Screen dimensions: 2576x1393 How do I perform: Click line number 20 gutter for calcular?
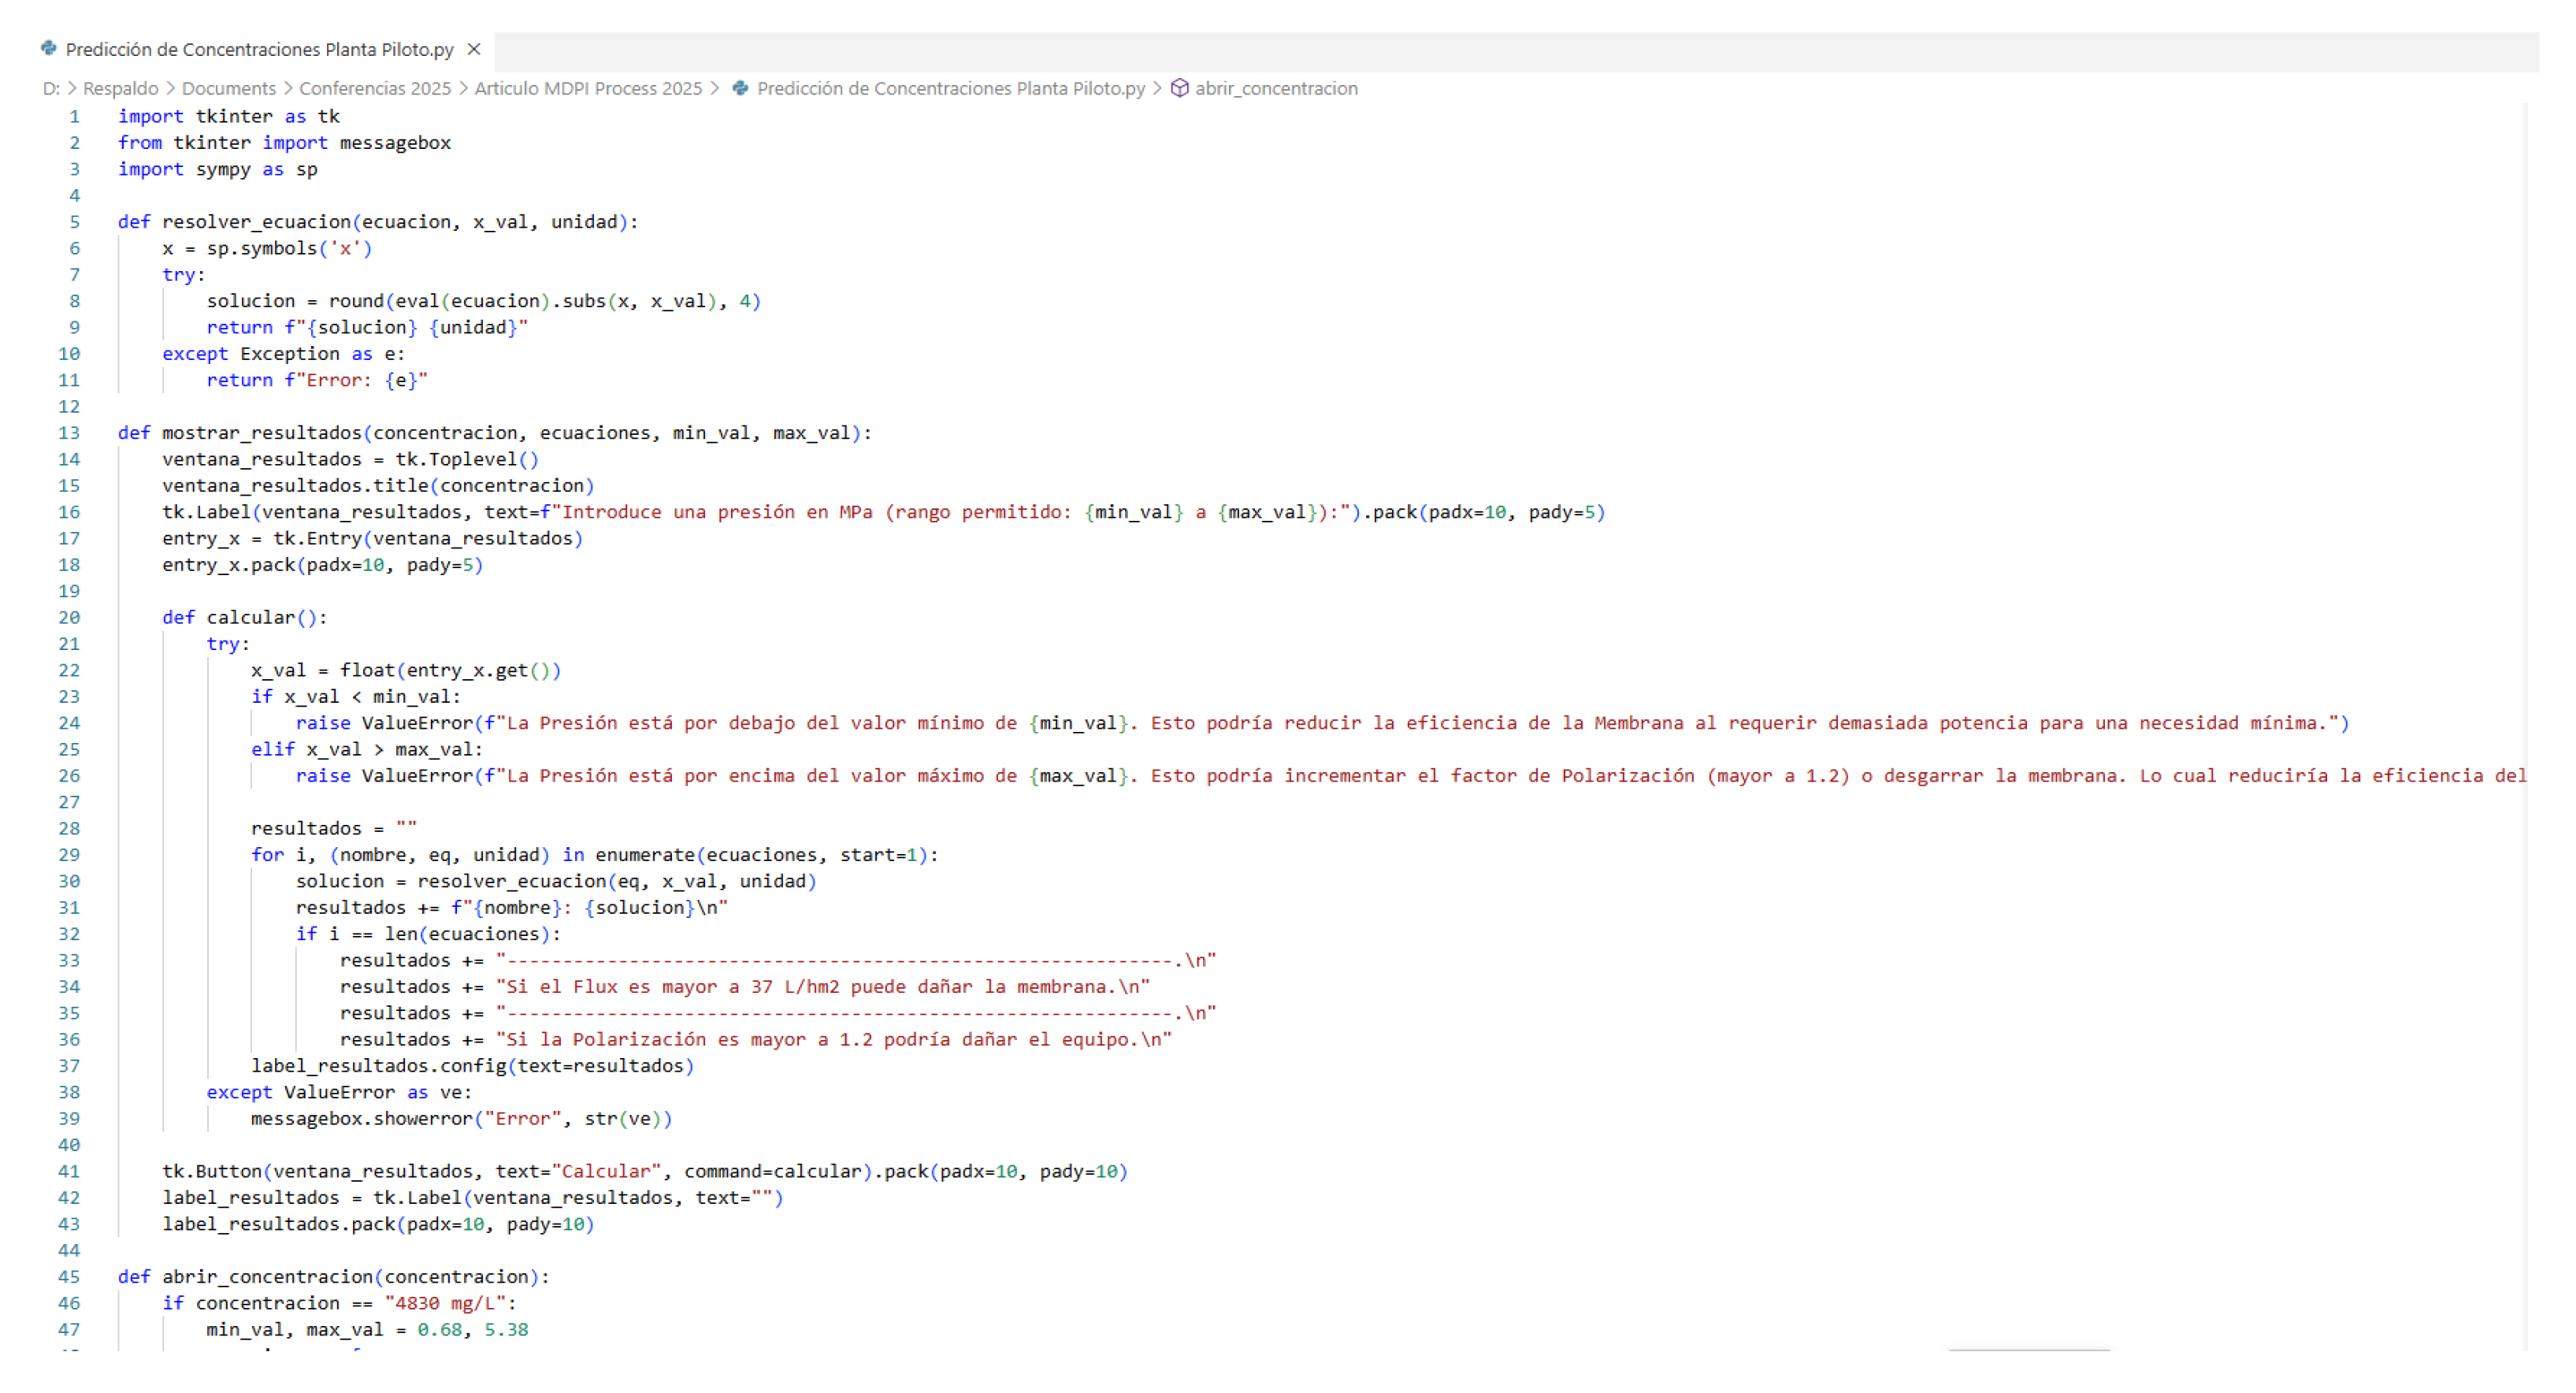[69, 617]
